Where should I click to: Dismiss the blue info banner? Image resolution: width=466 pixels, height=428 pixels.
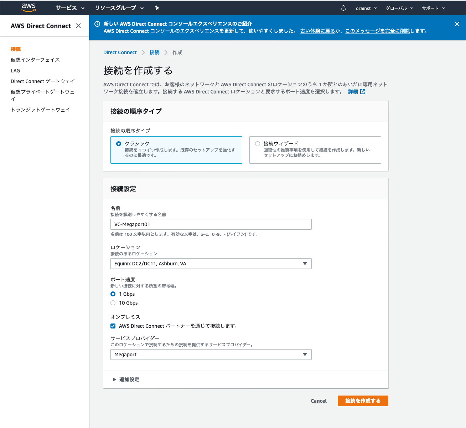457,24
